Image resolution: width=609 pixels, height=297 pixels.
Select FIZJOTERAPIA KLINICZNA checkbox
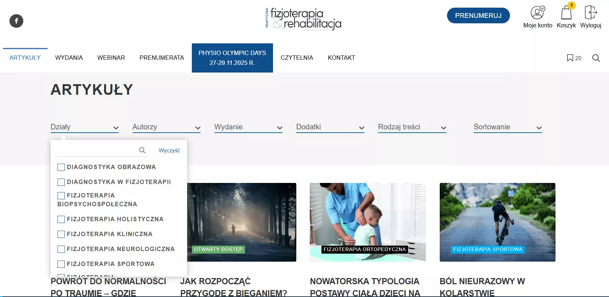61,234
